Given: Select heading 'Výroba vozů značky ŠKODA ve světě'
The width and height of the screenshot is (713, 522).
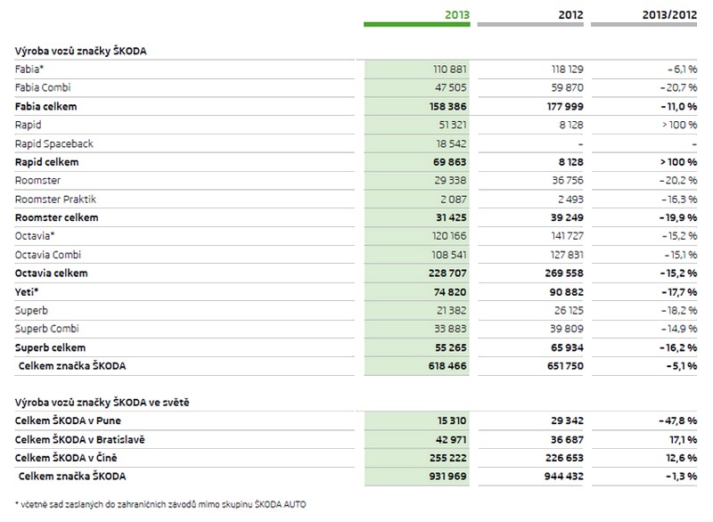Looking at the screenshot, I should tap(102, 402).
